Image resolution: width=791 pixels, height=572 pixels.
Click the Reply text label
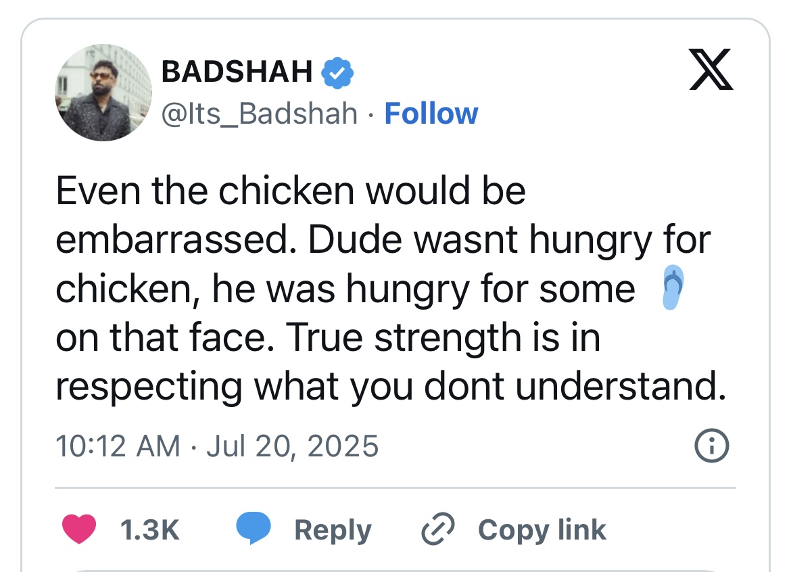333,530
